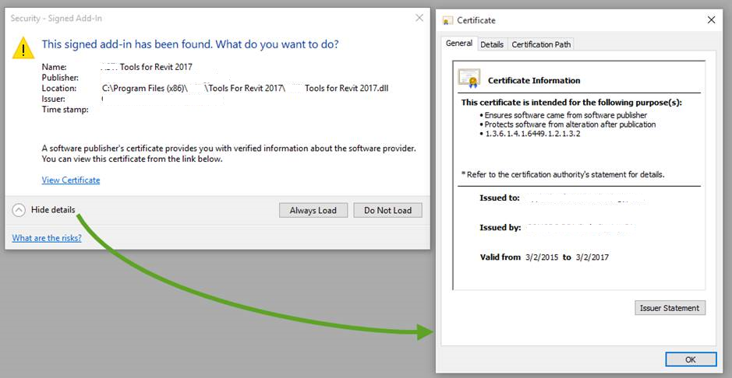Close the Certificate window

(711, 20)
